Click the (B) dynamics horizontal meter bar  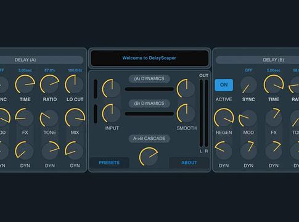click(149, 113)
